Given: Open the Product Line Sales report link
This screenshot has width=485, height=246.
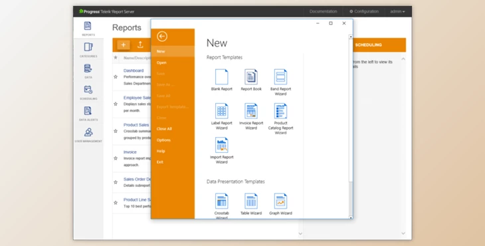Looking at the screenshot, I should click(x=137, y=199).
